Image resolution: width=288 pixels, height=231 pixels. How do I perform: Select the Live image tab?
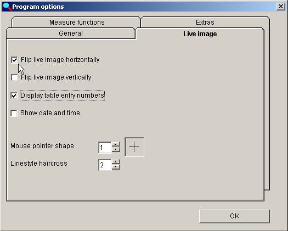tap(200, 34)
